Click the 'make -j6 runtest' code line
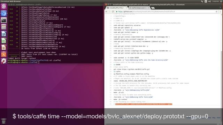 point(120,100)
